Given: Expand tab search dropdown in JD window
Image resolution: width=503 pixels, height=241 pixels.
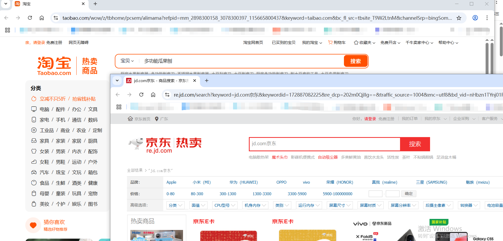Looking at the screenshot, I should 117,81.
